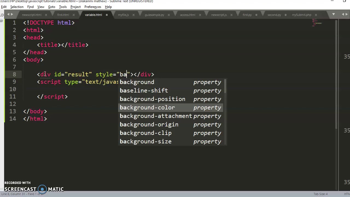Click line number 14 in gutter
The image size is (350, 197).
[13, 119]
